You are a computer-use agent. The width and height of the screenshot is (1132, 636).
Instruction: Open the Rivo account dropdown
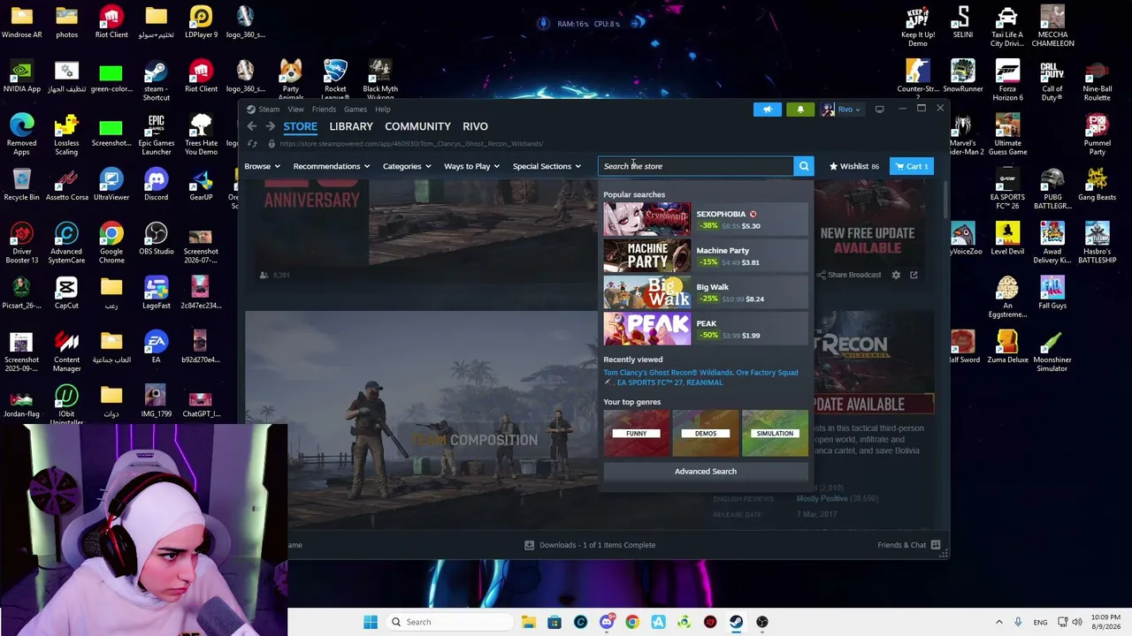(x=840, y=110)
